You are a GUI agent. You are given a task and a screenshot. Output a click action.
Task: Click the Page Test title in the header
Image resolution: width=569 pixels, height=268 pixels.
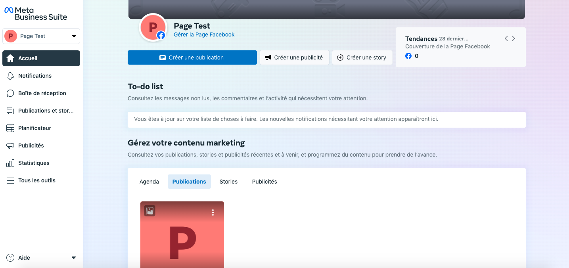pos(192,26)
